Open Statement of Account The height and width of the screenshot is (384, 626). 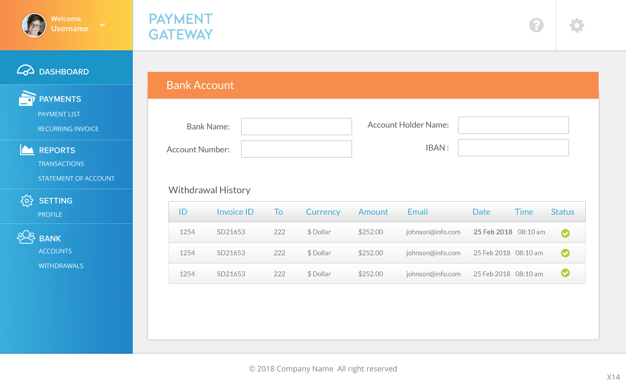click(x=76, y=179)
